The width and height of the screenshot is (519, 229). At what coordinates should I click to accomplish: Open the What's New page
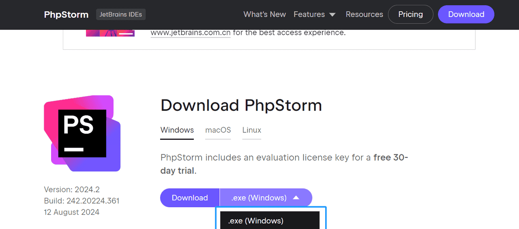[x=264, y=15]
